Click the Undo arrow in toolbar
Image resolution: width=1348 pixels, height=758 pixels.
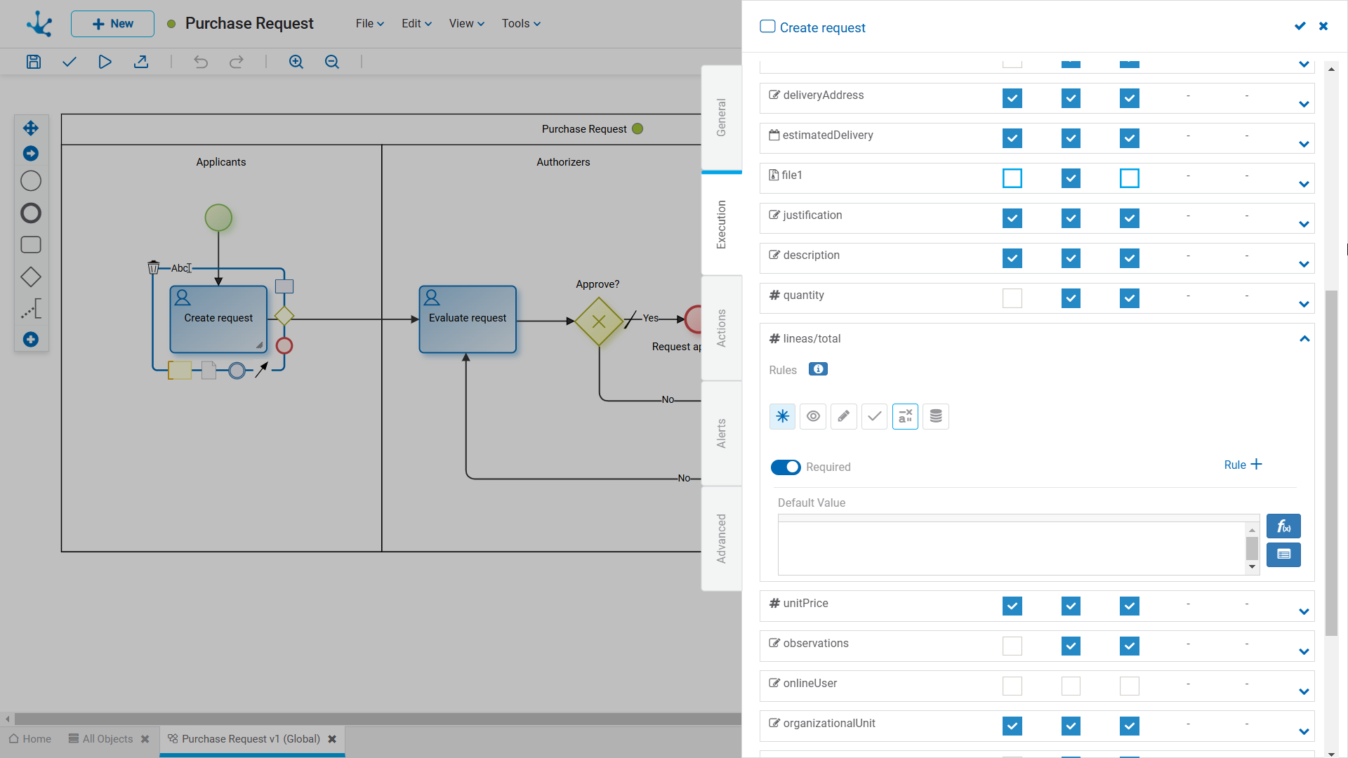click(x=201, y=62)
